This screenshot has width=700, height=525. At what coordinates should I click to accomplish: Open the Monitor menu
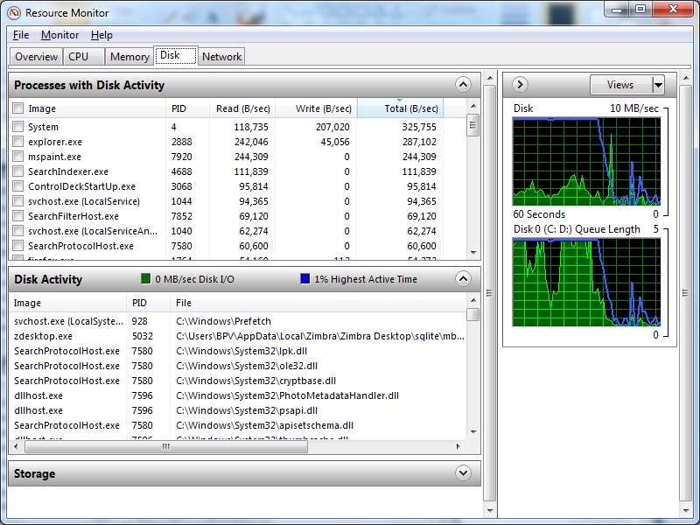59,35
